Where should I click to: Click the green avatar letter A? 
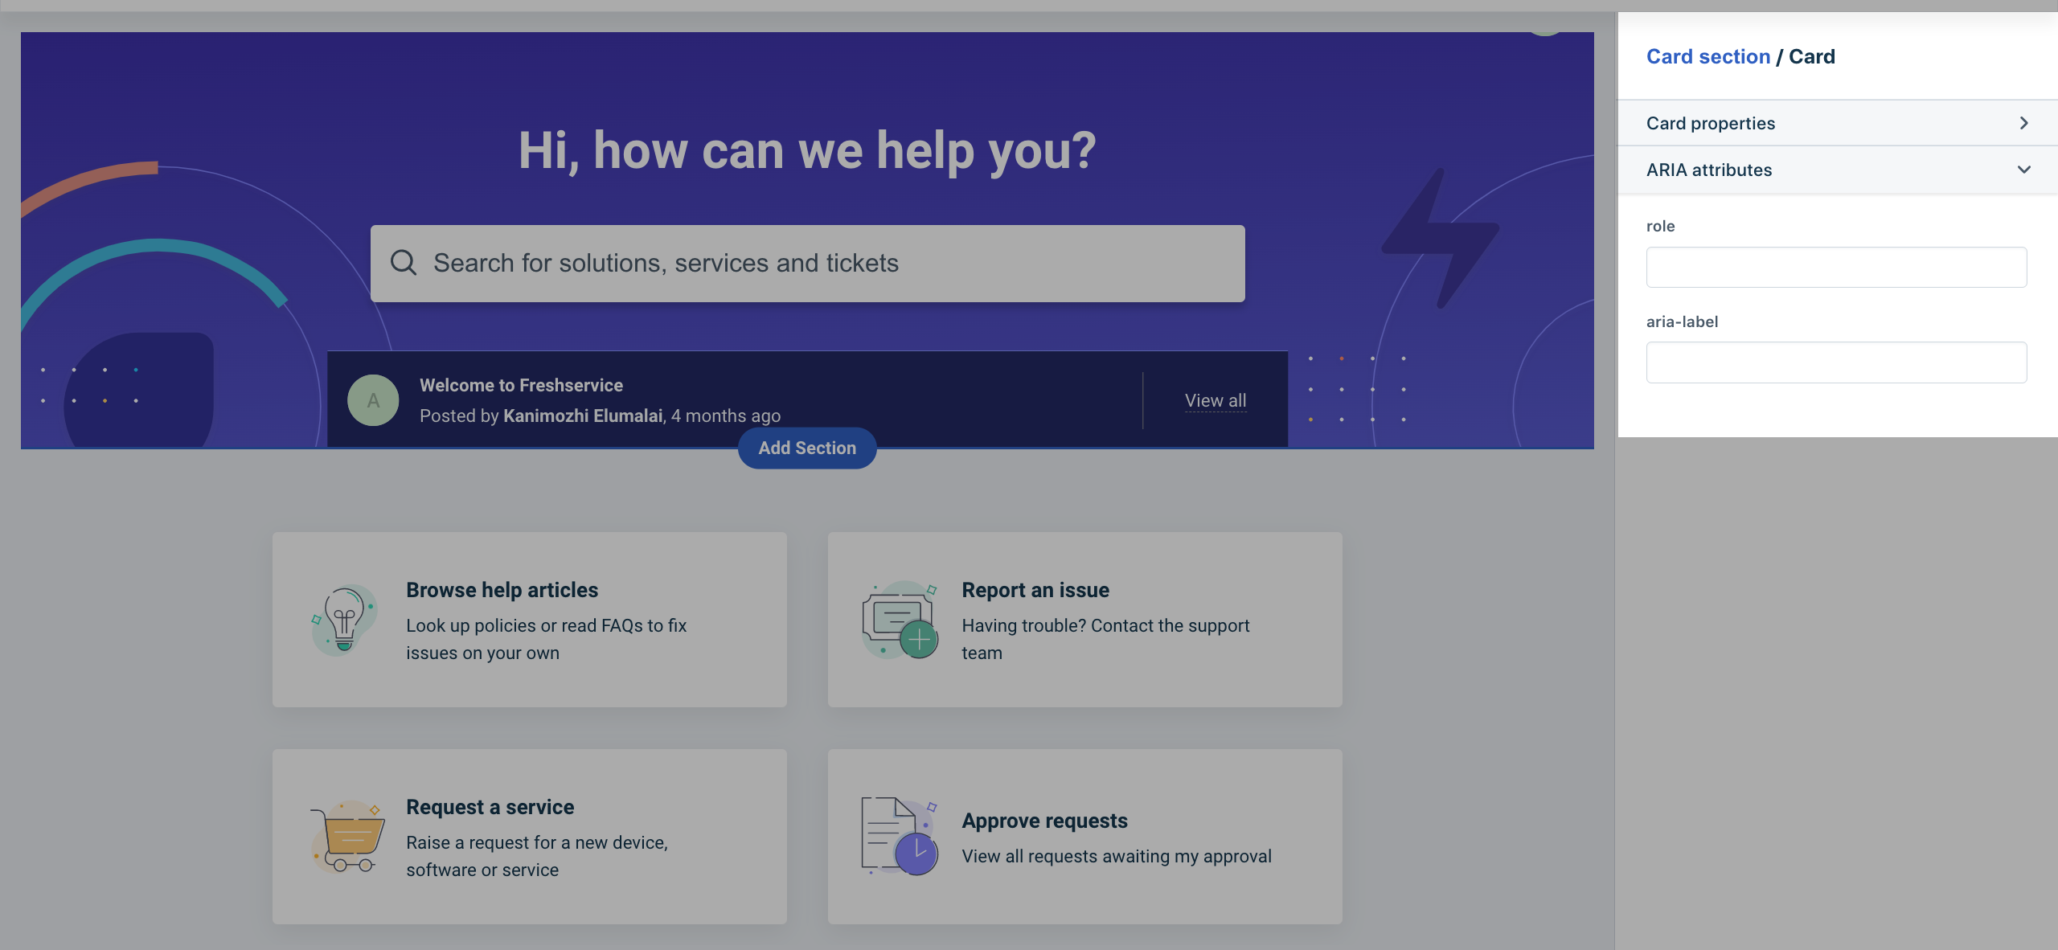click(x=373, y=400)
